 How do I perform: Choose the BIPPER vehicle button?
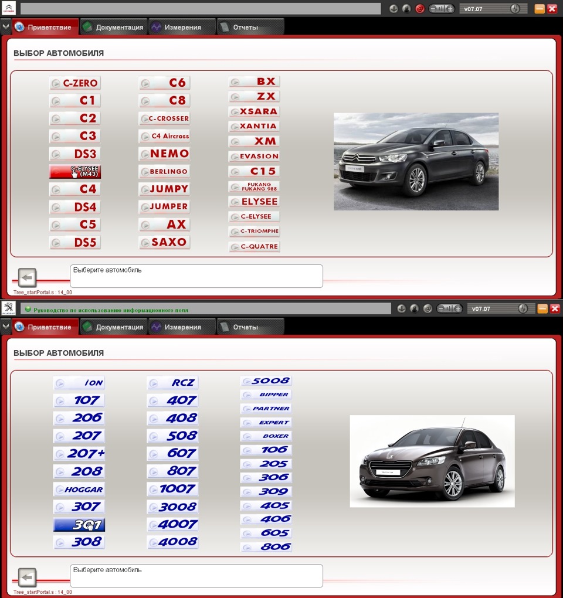266,395
